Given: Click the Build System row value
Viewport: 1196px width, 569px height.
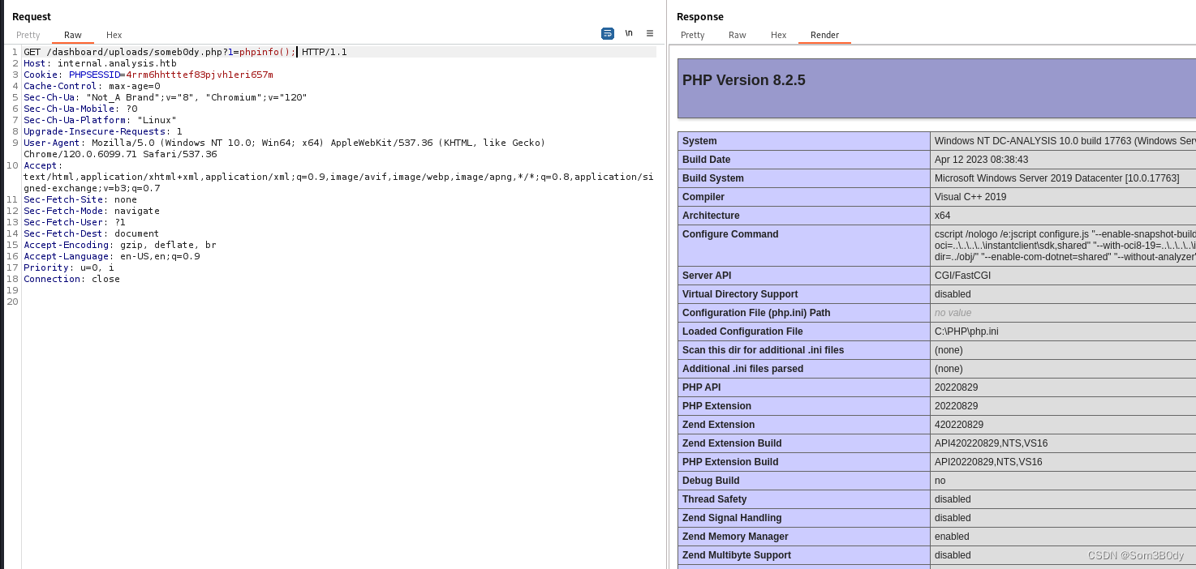Looking at the screenshot, I should click(x=1056, y=178).
